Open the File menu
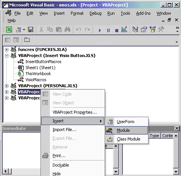The height and width of the screenshot is (176, 181). click(x=17, y=13)
